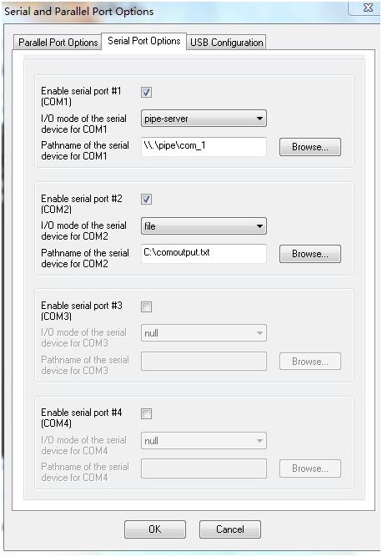
Task: Select the Serial Port Options tab
Action: 144,41
